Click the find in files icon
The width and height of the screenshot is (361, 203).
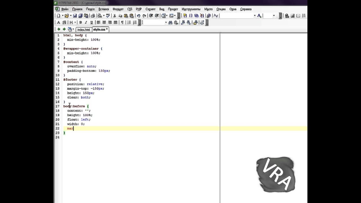point(195,23)
